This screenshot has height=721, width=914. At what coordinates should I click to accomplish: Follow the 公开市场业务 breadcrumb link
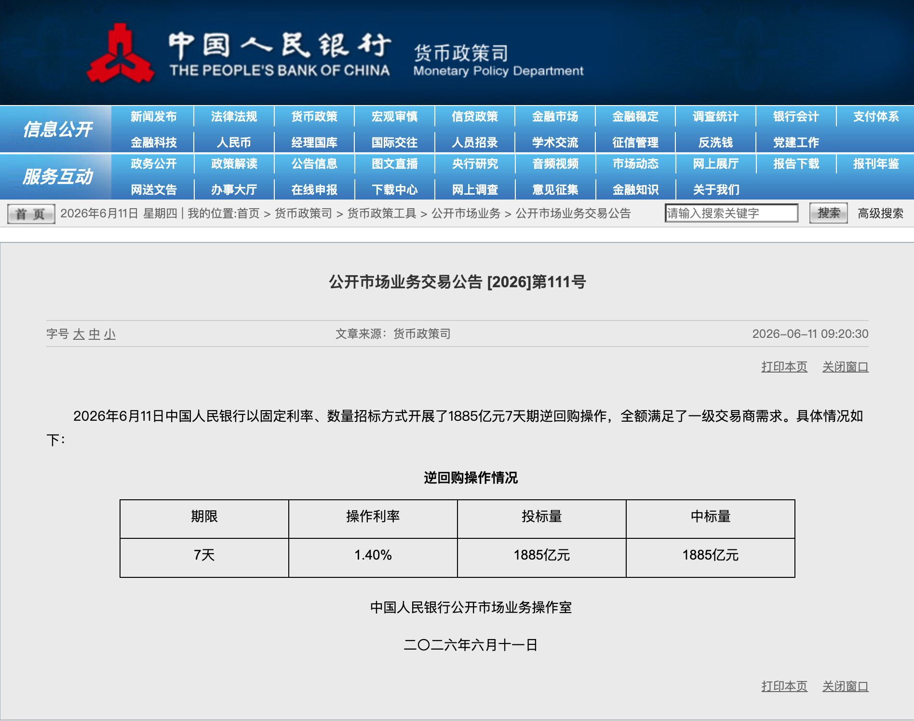(x=466, y=214)
